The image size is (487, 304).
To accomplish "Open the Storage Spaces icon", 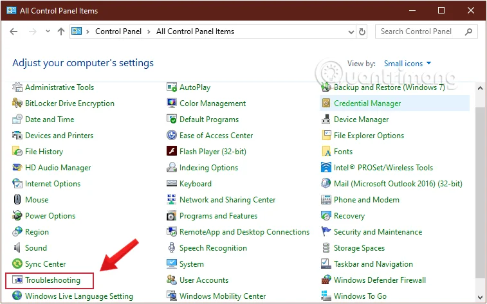I will tap(326, 248).
